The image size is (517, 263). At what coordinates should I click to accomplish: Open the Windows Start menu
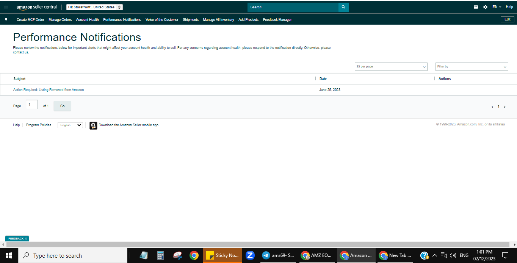click(9, 255)
